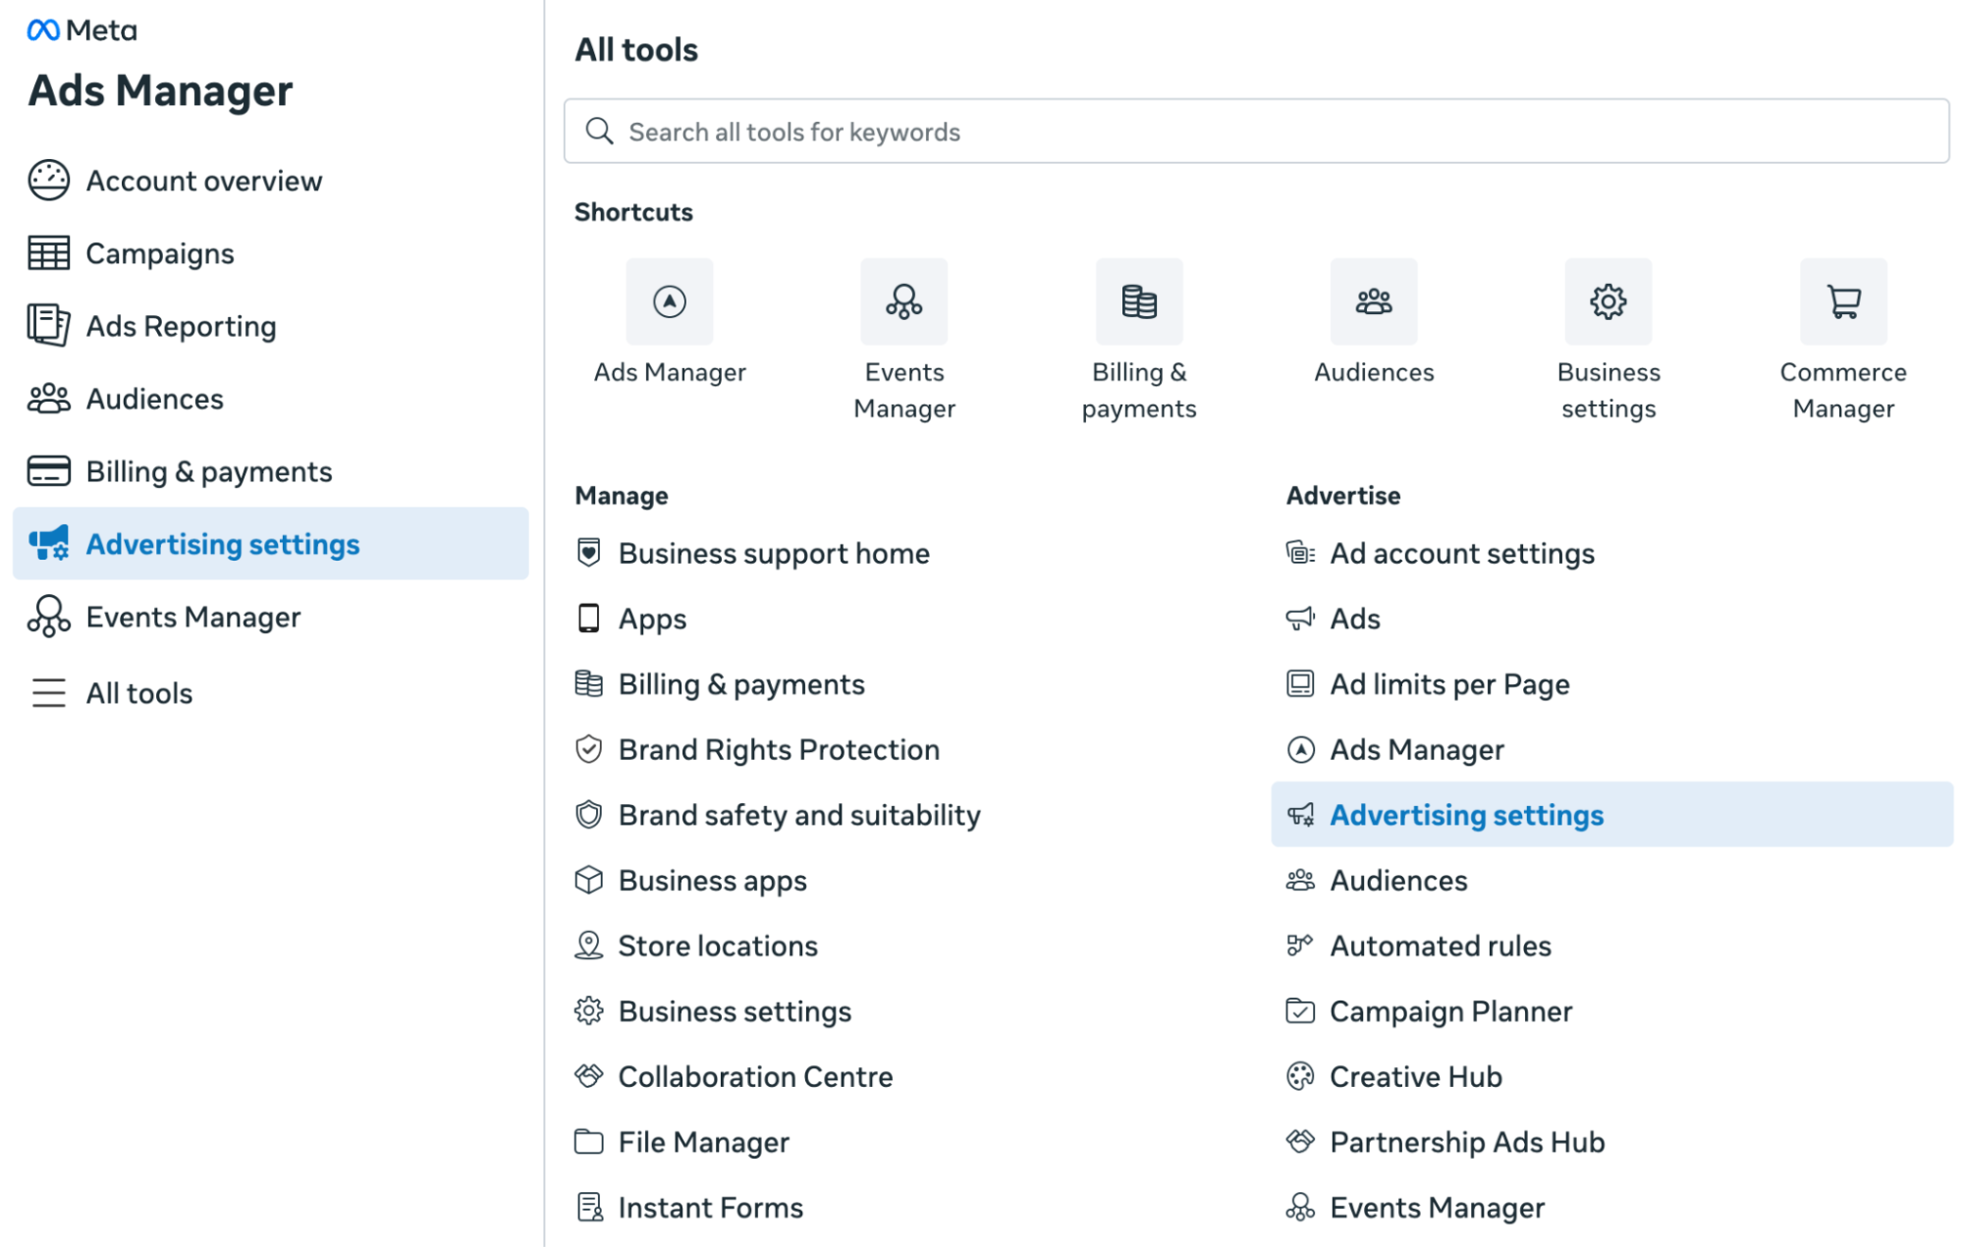Click the Business settings gear shortcut
Image resolution: width=1963 pixels, height=1247 pixels.
(1608, 301)
